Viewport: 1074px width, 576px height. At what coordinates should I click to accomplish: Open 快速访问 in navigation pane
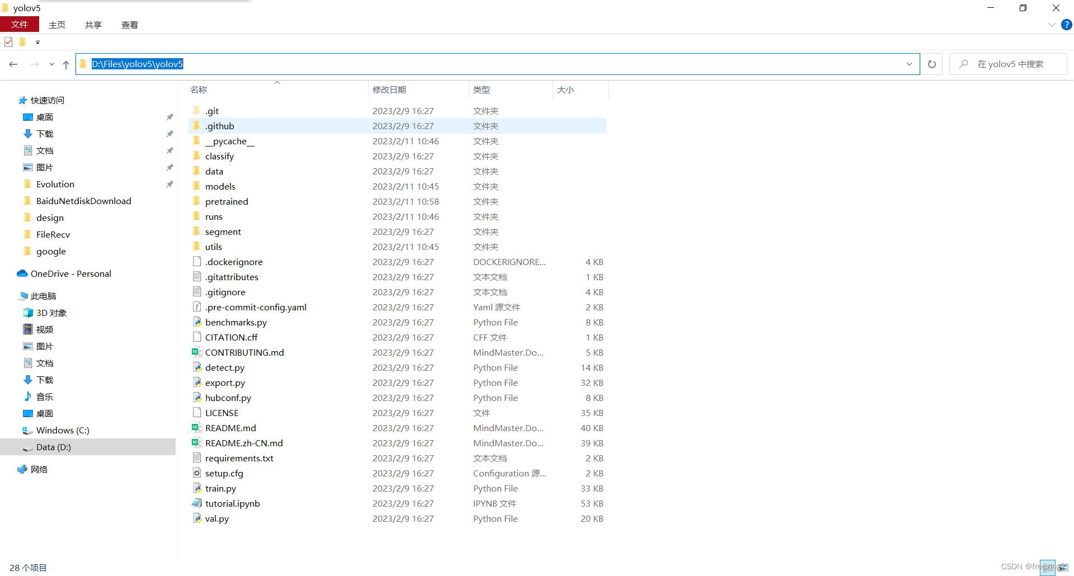(x=47, y=101)
